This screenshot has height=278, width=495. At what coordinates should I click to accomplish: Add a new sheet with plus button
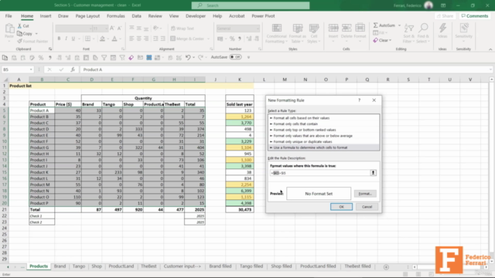pos(386,267)
